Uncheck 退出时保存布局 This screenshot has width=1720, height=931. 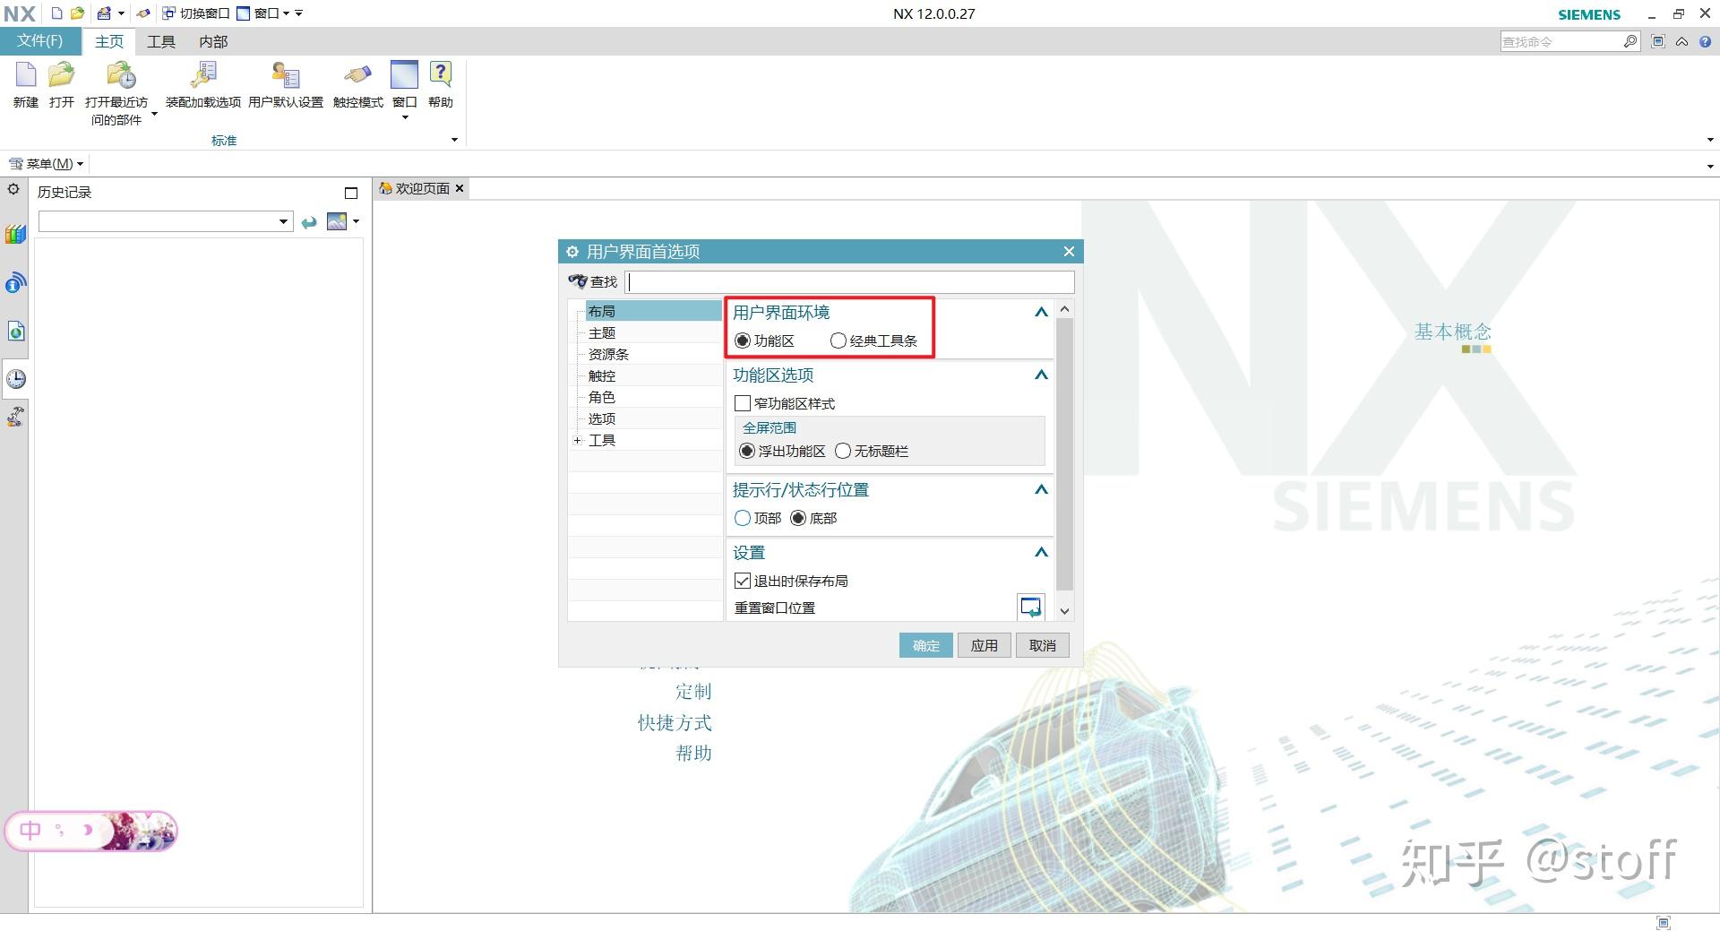tap(742, 581)
